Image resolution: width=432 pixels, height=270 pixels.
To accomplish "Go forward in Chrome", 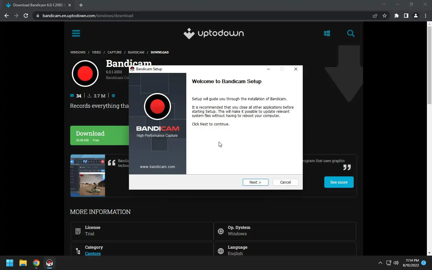I will coord(16,16).
